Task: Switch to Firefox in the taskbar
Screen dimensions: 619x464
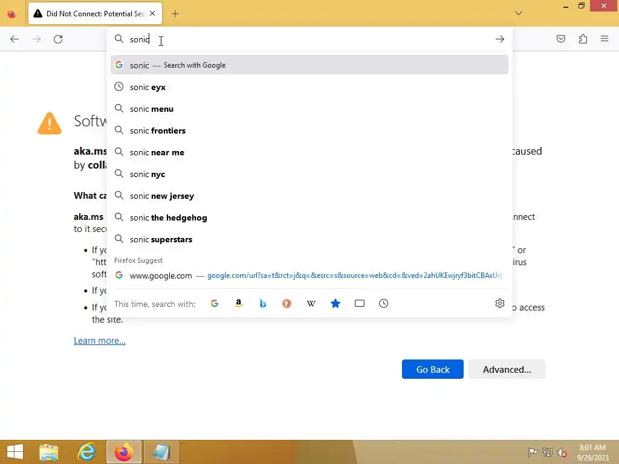Action: click(123, 452)
